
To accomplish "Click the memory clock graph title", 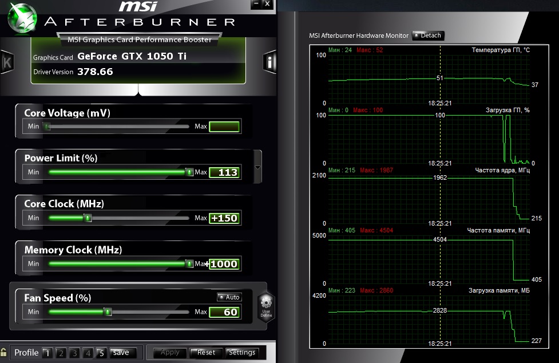I will point(498,230).
